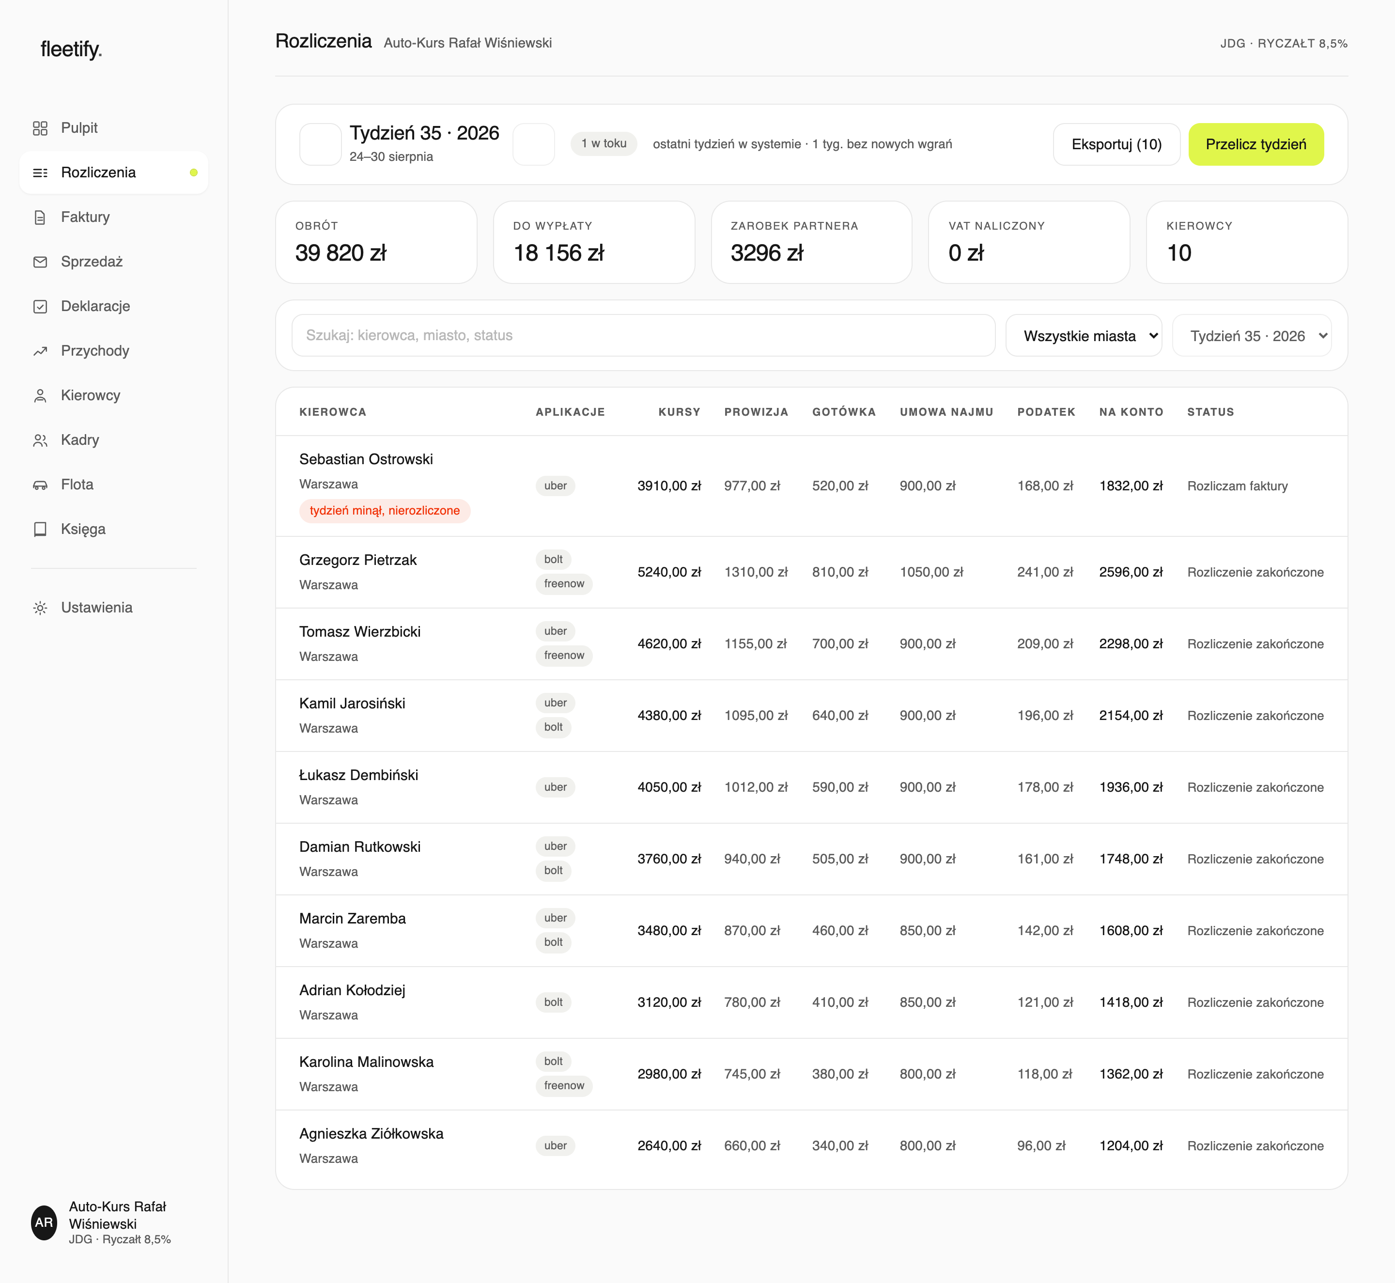Open the Wszystkie miasta city dropdown
1395x1283 pixels.
click(x=1084, y=336)
